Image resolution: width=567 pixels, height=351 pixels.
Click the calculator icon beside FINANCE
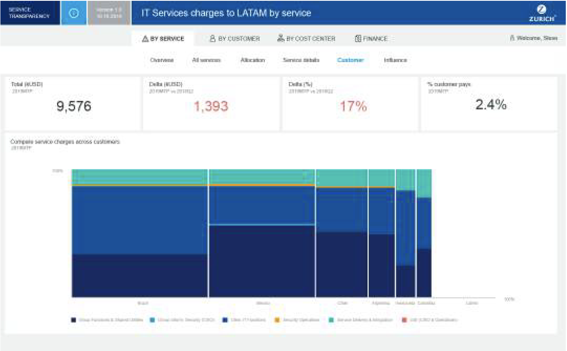(358, 39)
